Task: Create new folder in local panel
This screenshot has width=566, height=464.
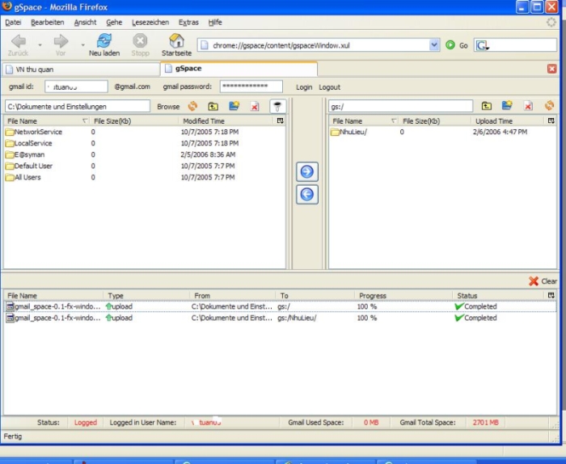Action: click(234, 106)
